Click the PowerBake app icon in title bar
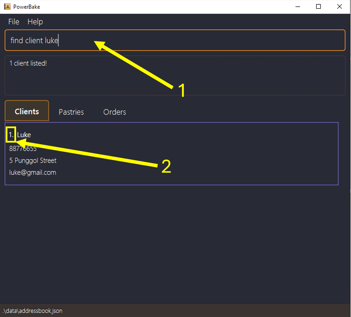 click(7, 7)
